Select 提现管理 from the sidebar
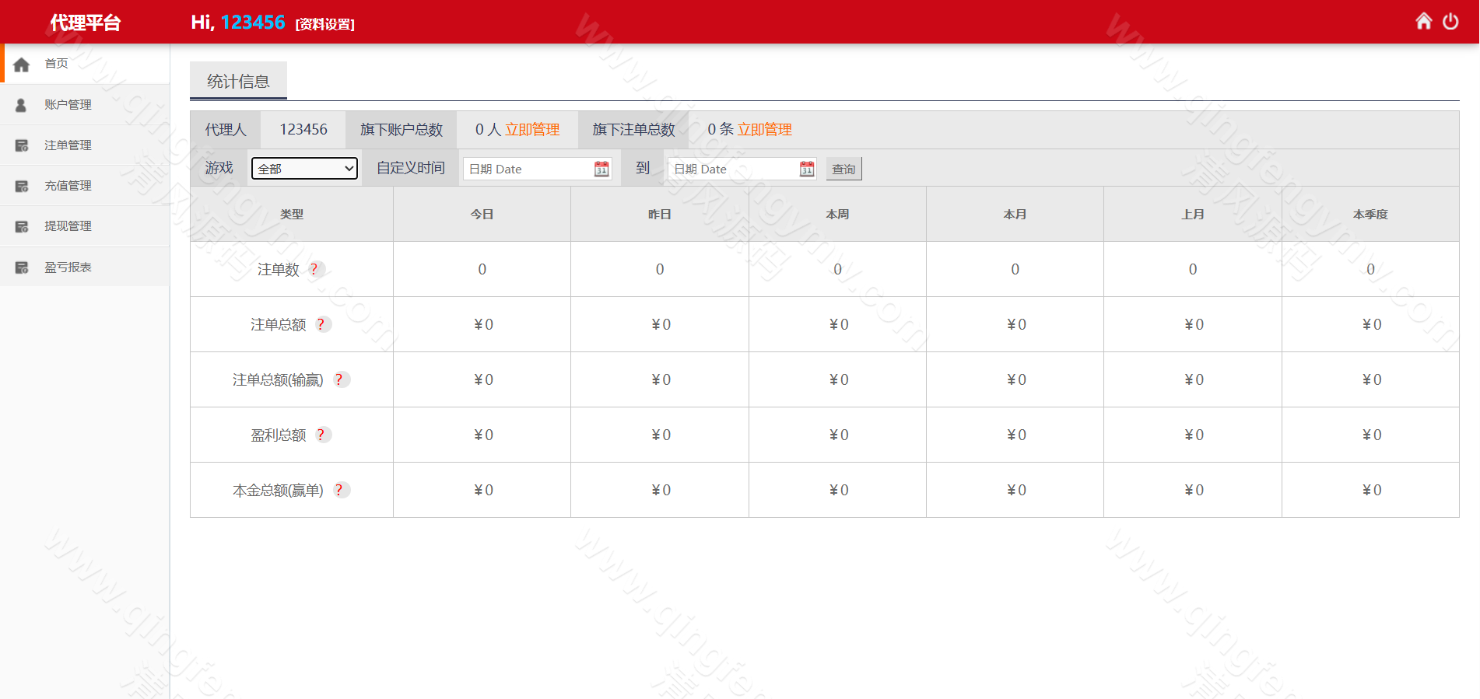1480x699 pixels. click(x=68, y=226)
